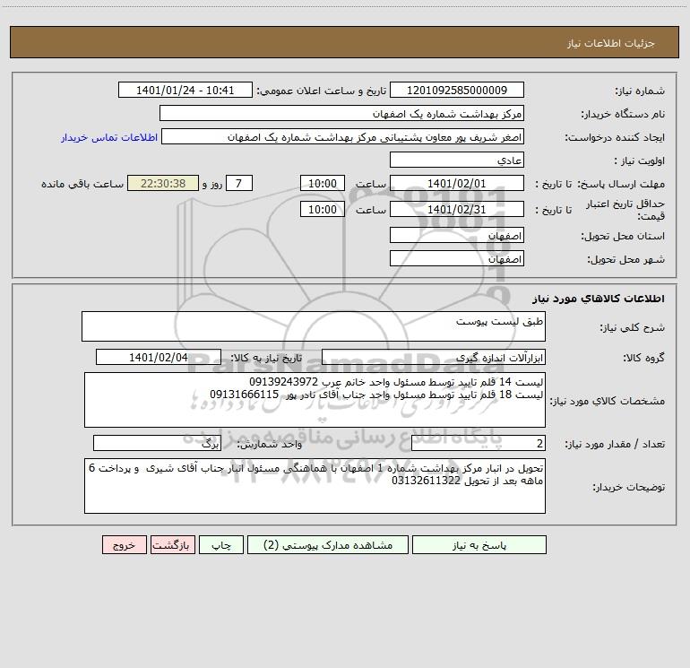Click the استان محل تحویل label
This screenshot has height=668, width=690.
[x=623, y=237]
